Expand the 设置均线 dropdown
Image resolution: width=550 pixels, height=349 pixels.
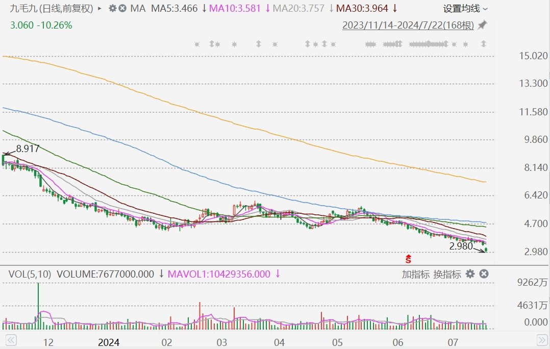point(465,9)
